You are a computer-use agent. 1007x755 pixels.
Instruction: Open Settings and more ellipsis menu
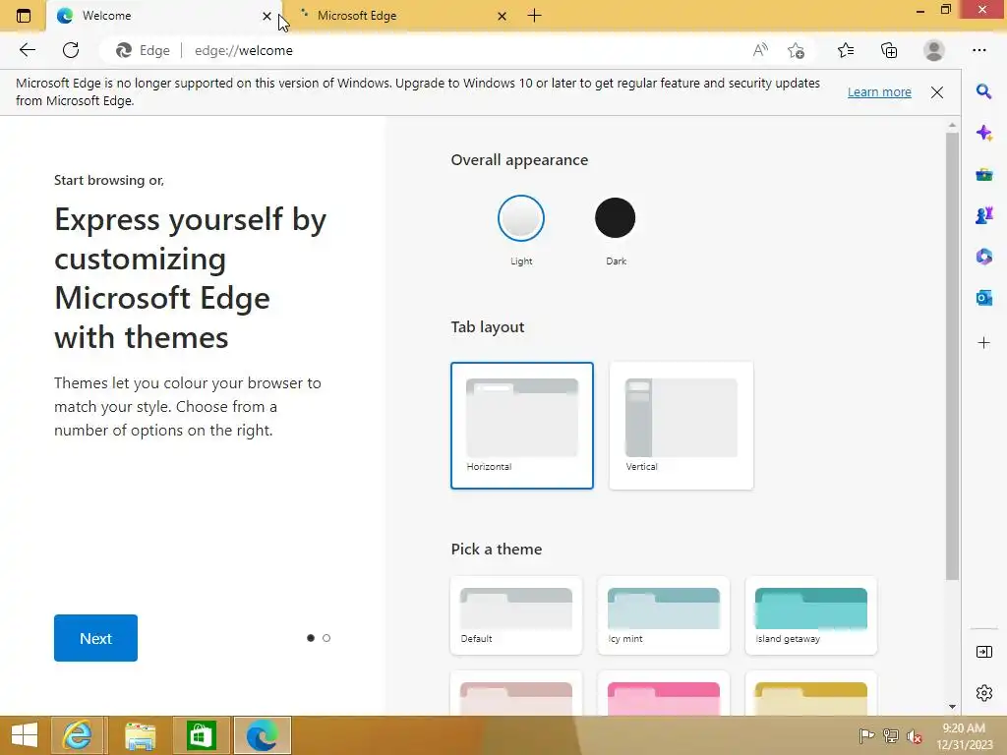pyautogui.click(x=978, y=50)
